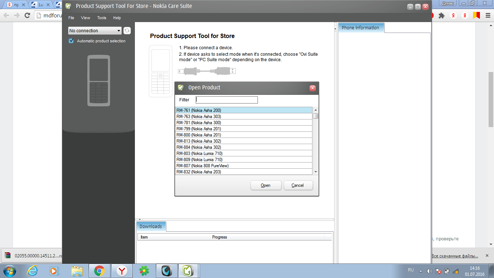The height and width of the screenshot is (278, 494).
Task: Click the Chrome extensions puzzle icon
Action: point(441,16)
